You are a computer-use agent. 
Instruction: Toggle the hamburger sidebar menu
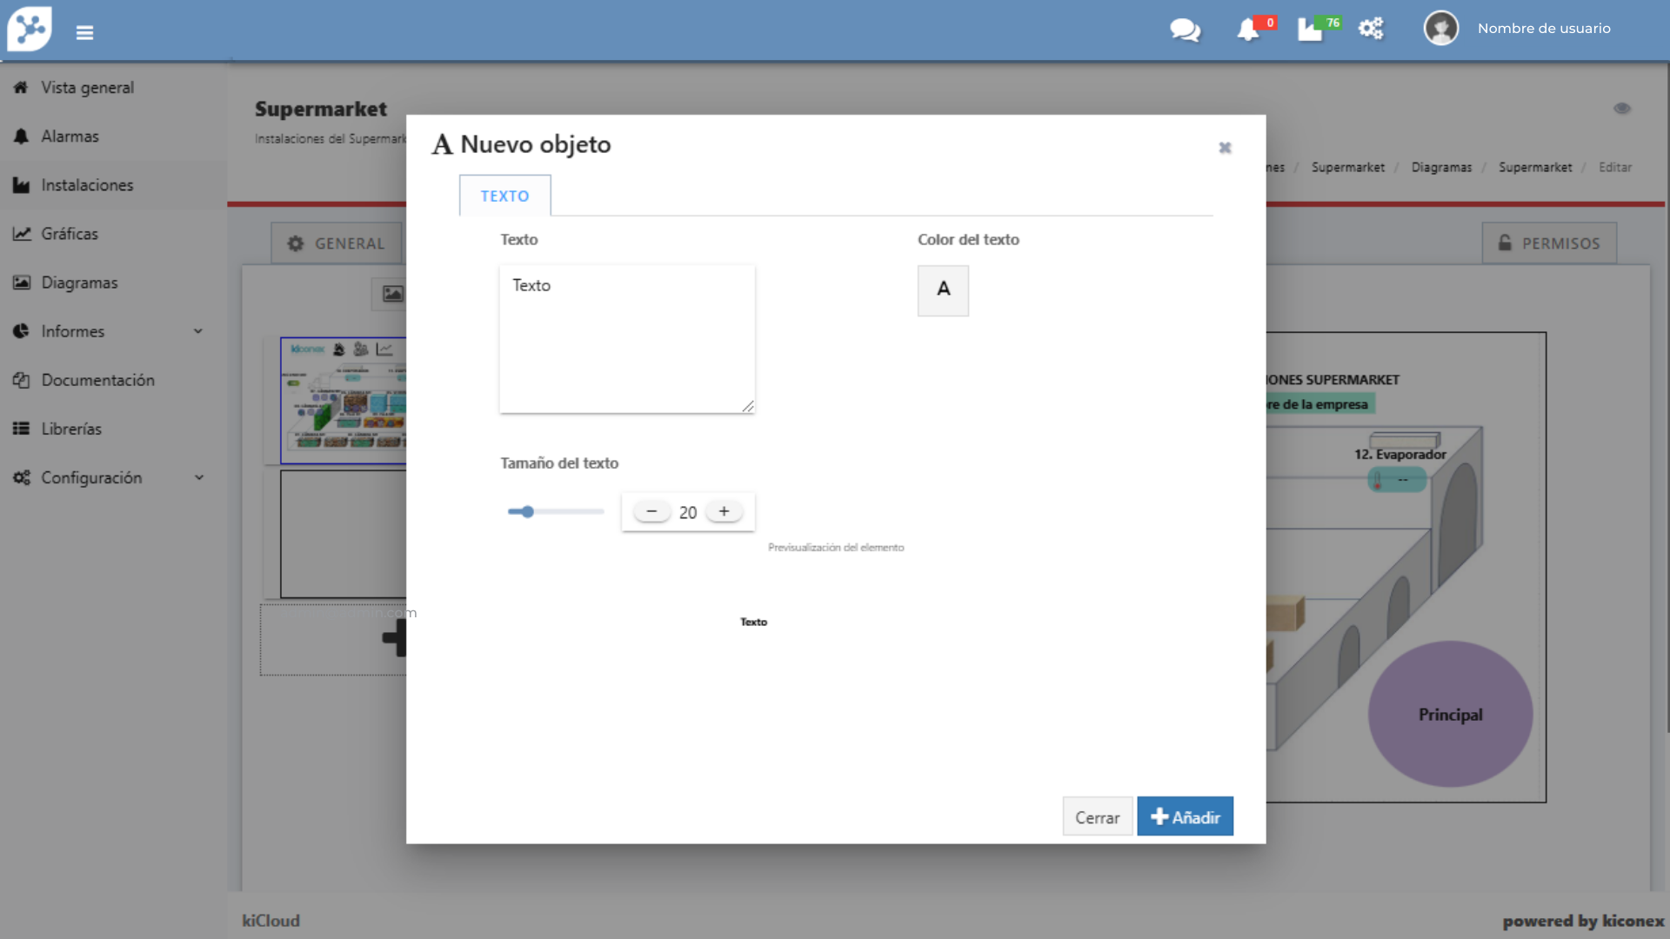(x=84, y=33)
